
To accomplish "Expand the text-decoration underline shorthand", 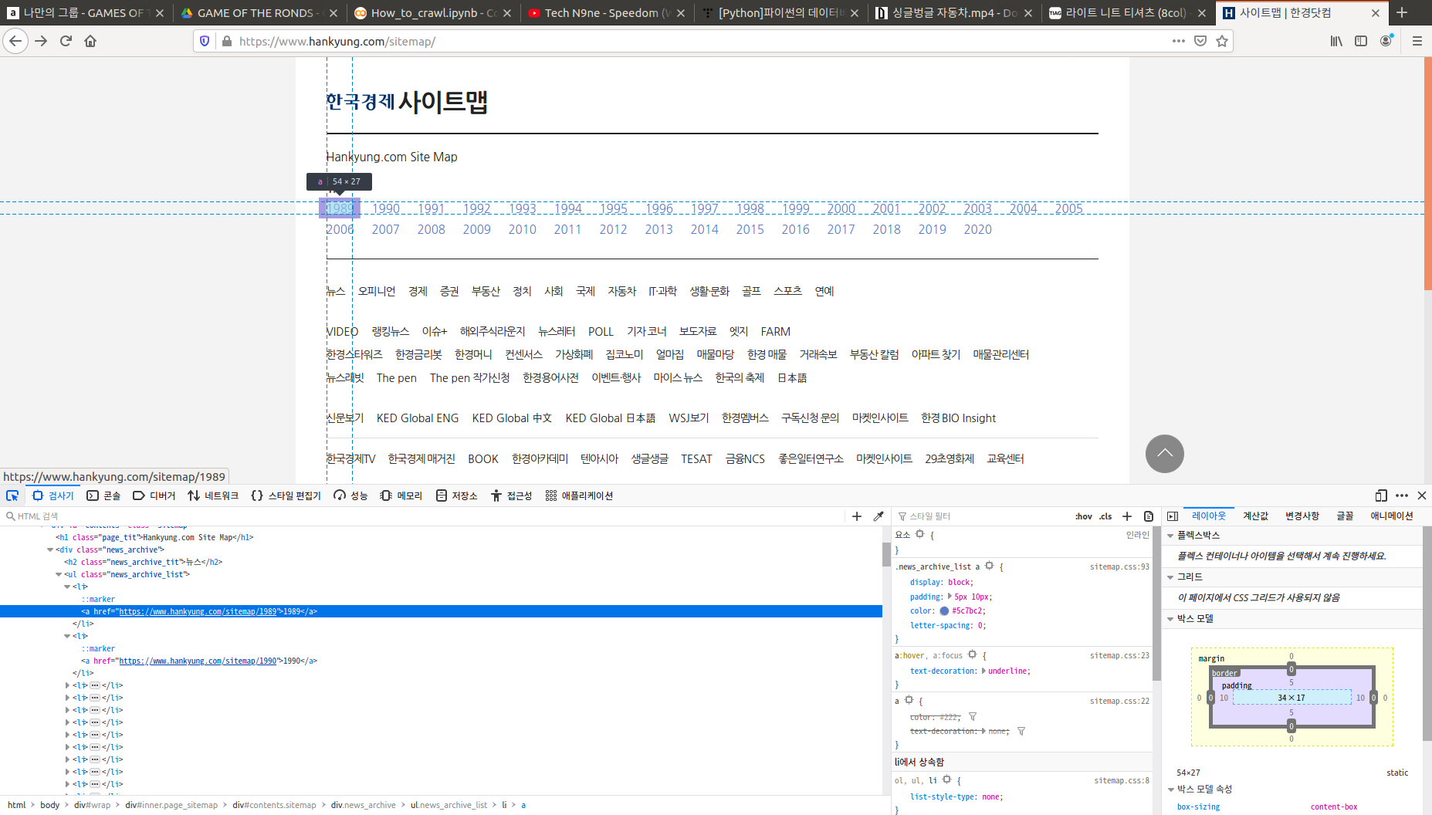I will [x=983, y=671].
